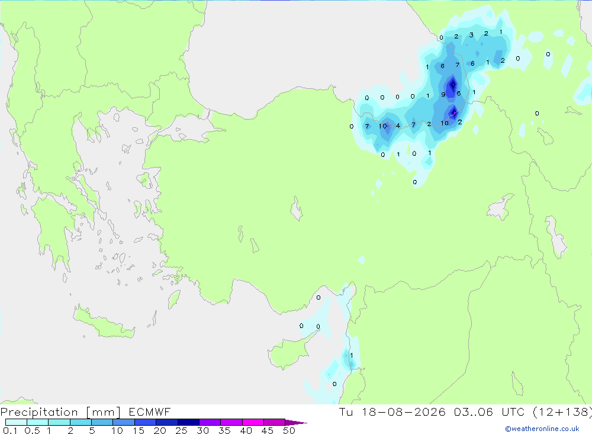Select the 30–35 mm purple legend swatch
Viewport: 592px width, 434px height.
pos(210,422)
